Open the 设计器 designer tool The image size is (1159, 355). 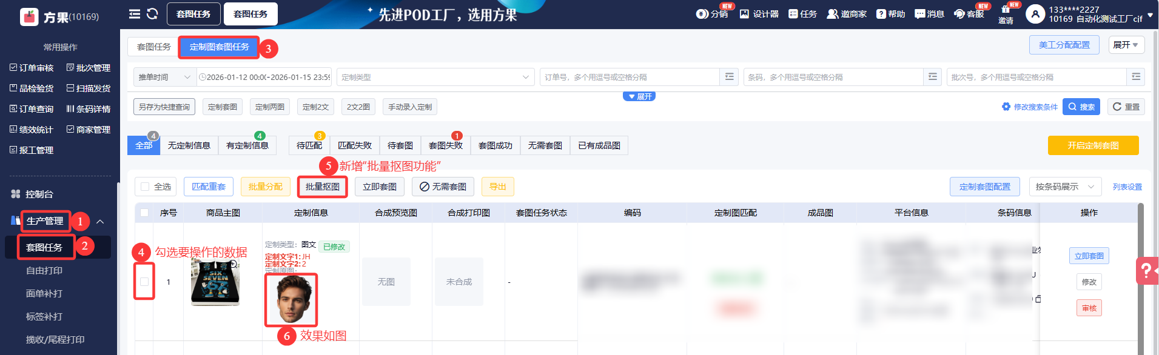click(x=759, y=14)
